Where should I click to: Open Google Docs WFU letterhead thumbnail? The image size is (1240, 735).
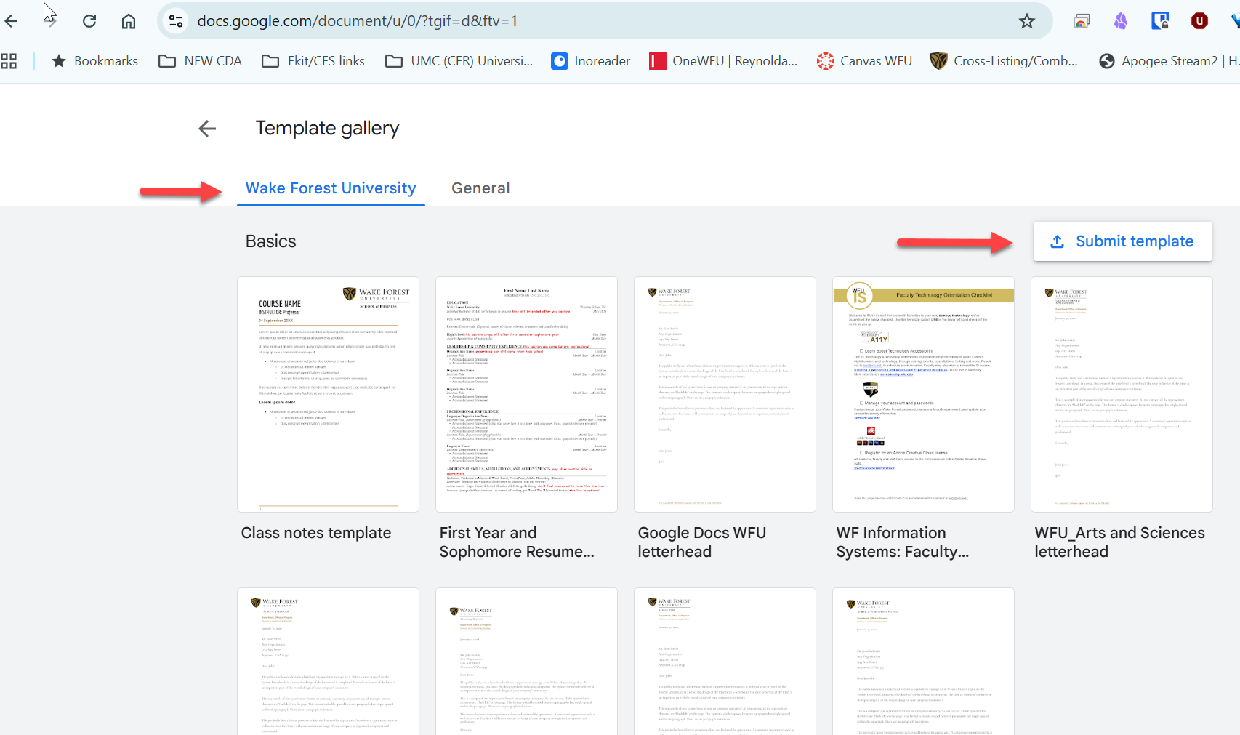click(x=725, y=394)
